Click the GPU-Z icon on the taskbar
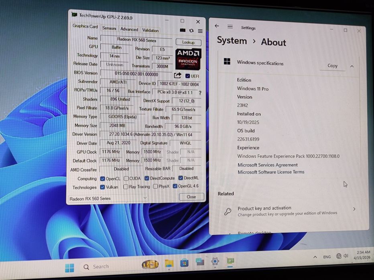The image size is (374, 280). pos(230,261)
